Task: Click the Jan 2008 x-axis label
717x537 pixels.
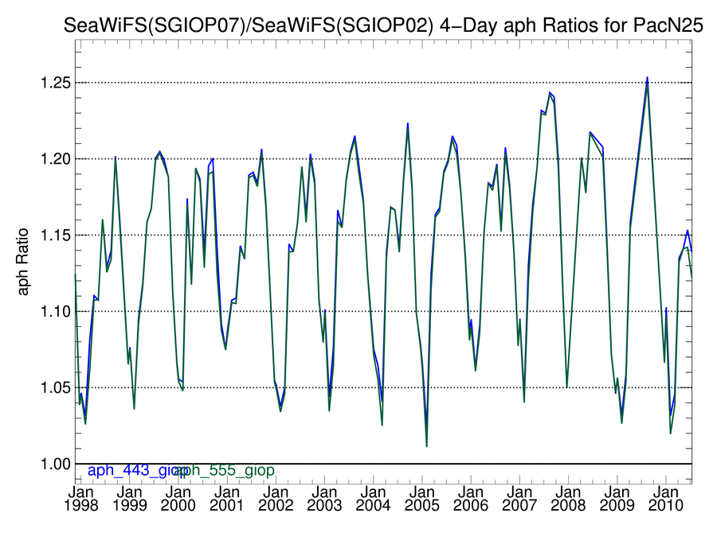Action: point(568,499)
